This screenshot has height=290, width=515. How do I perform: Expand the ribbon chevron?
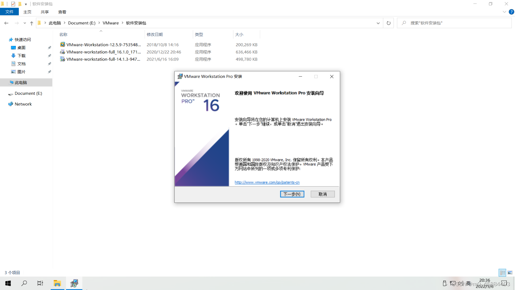(504, 12)
